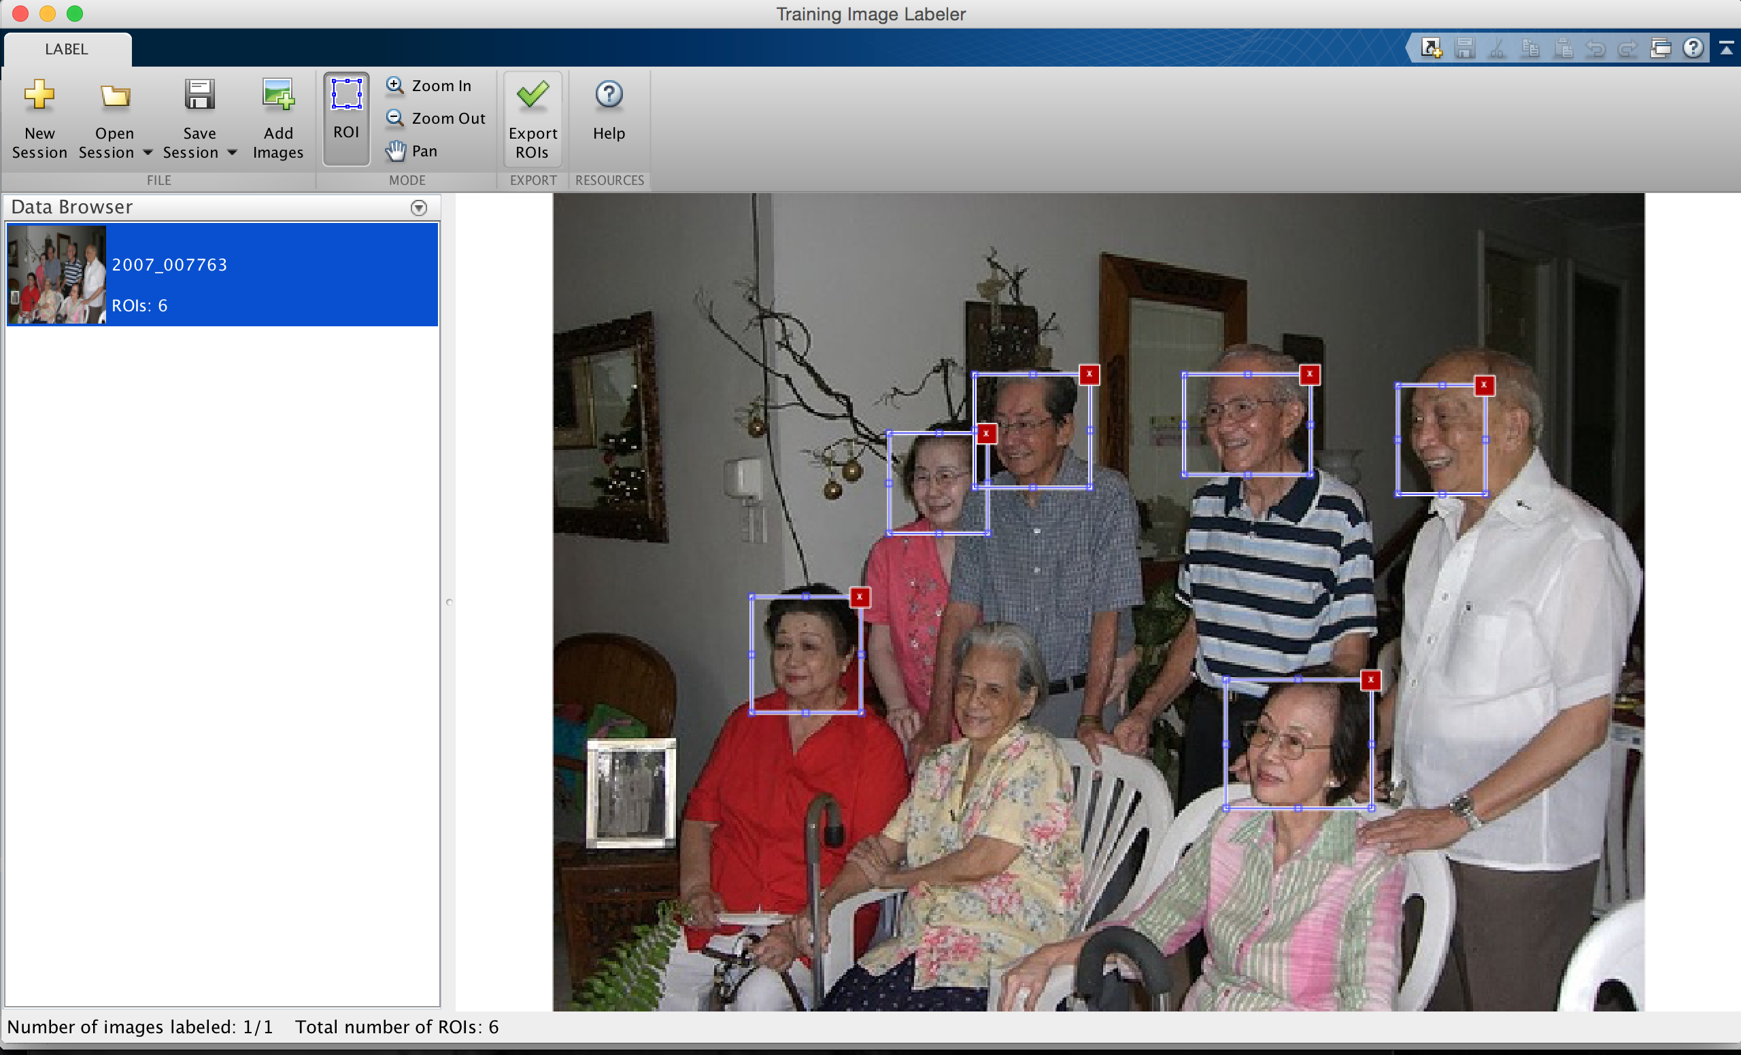Delete the ROI on the rightmost man
Image resolution: width=1741 pixels, height=1055 pixels.
coord(1484,385)
